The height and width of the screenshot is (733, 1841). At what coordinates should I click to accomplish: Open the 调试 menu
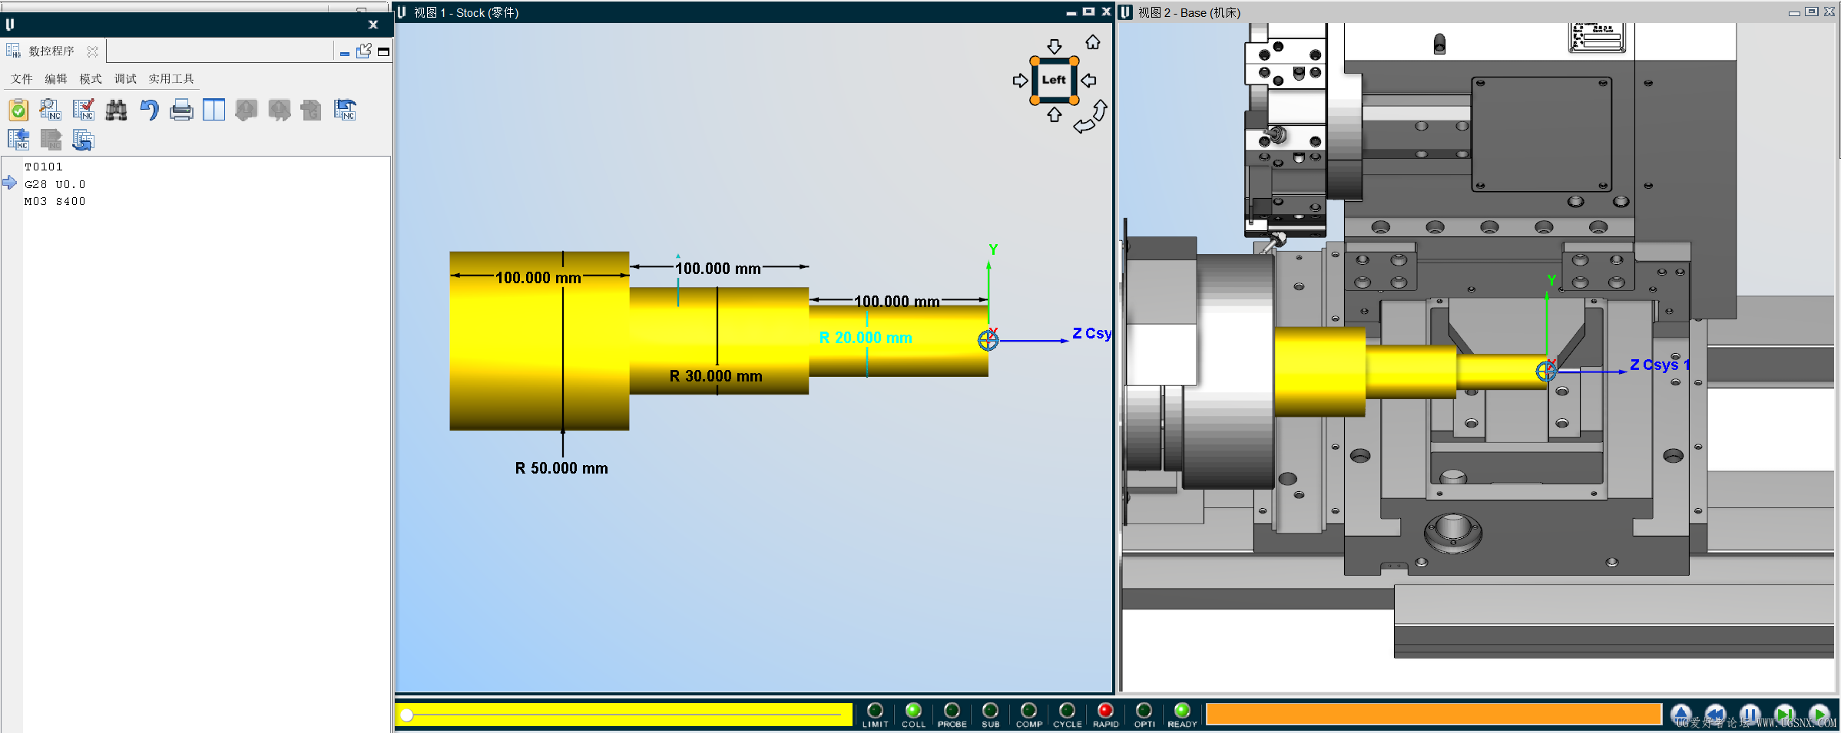tap(125, 79)
